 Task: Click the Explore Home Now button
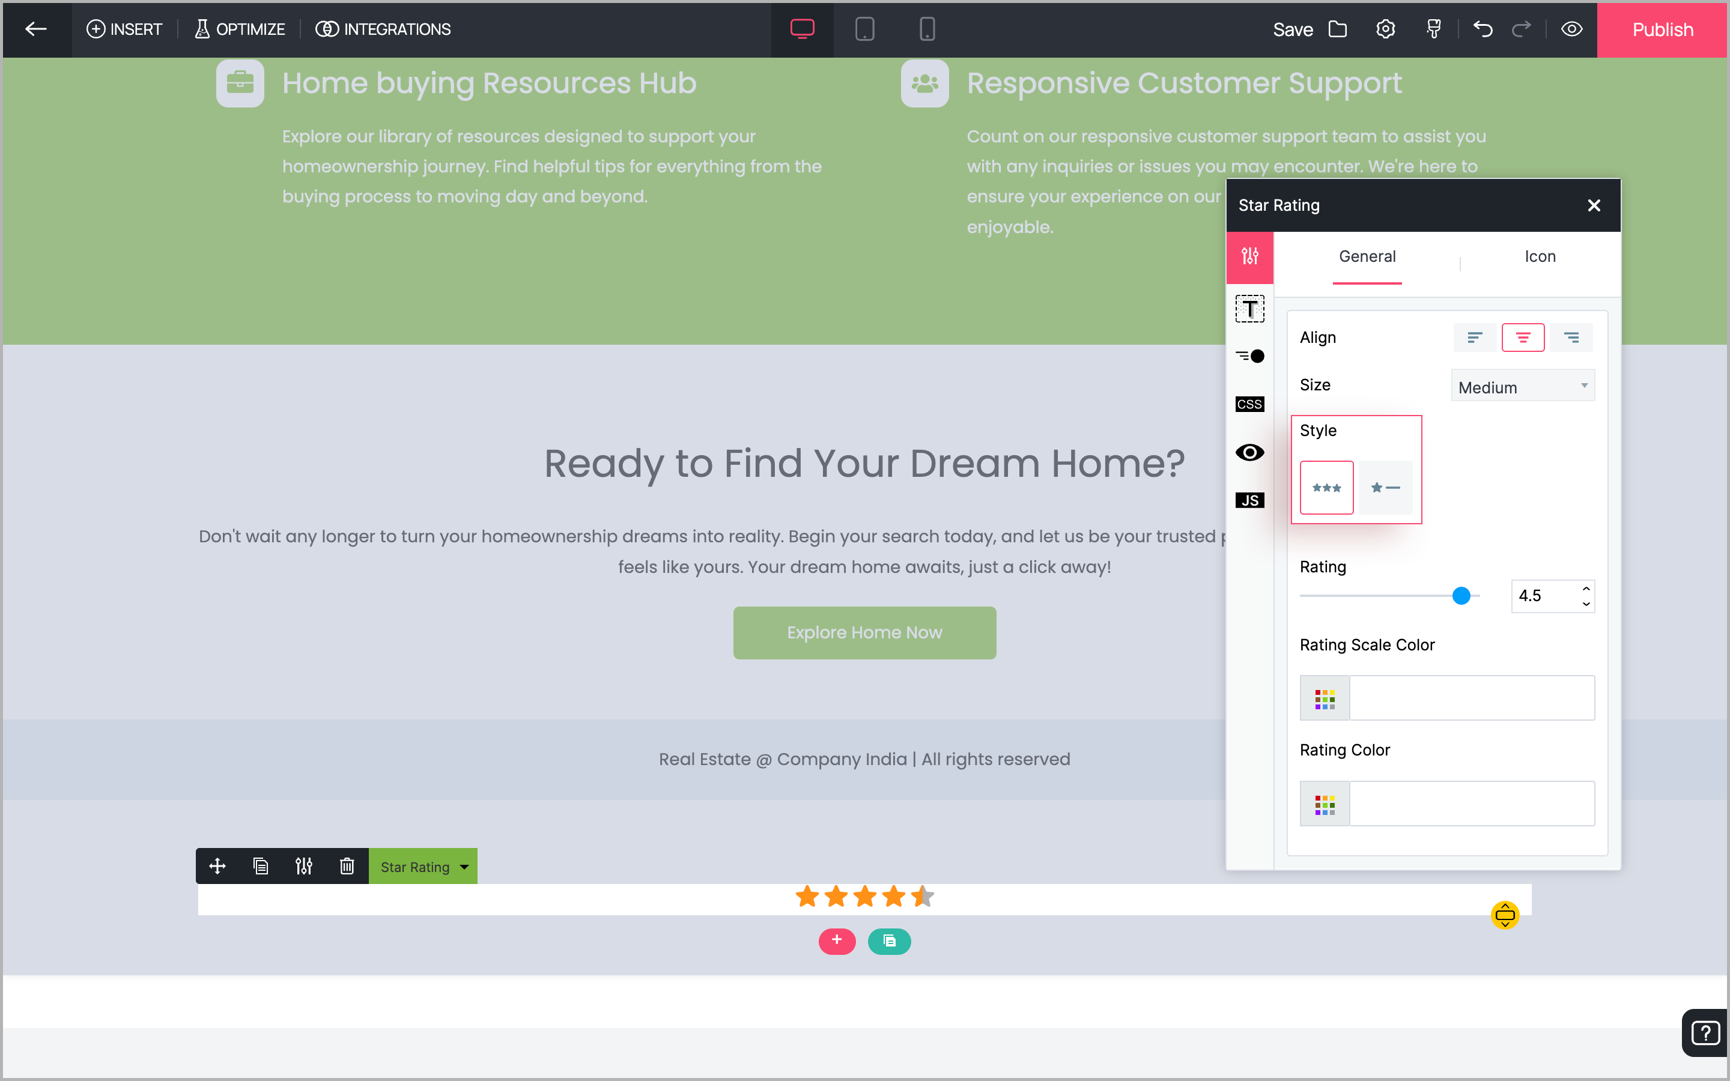tap(864, 633)
